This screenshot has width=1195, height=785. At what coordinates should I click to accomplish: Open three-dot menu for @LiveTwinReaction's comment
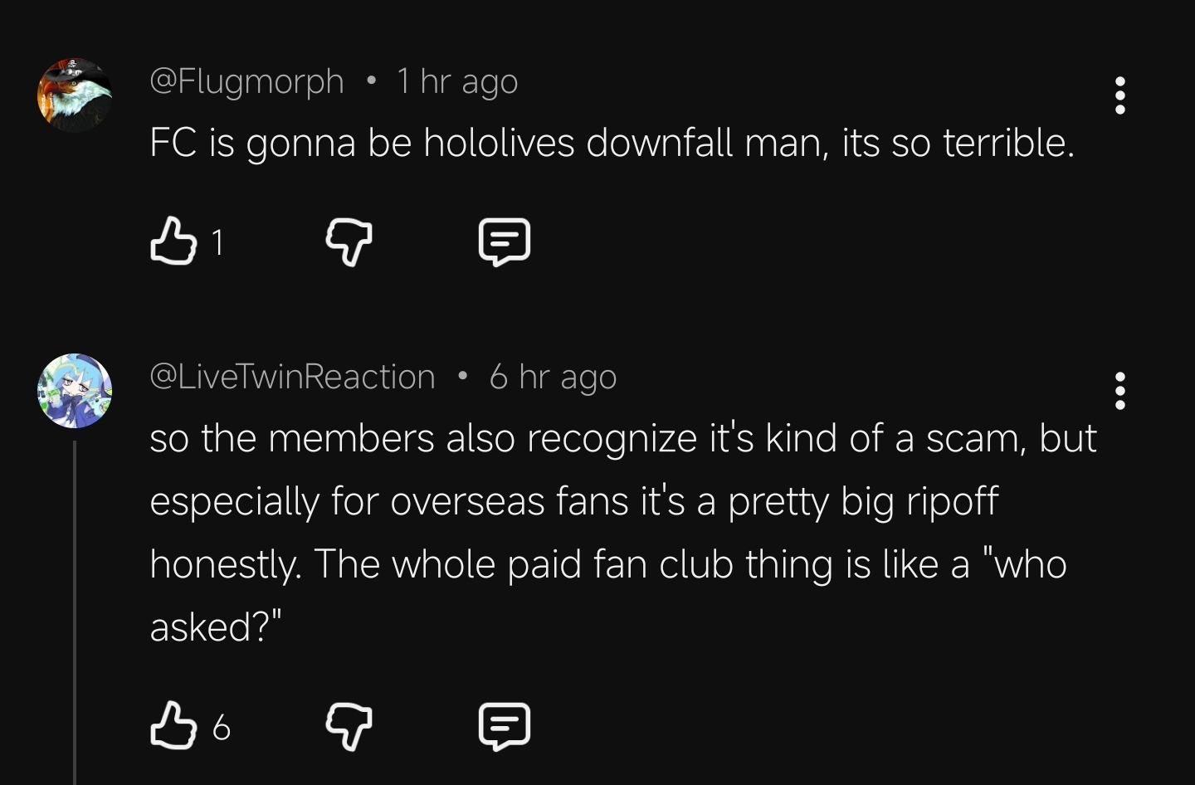(x=1119, y=391)
